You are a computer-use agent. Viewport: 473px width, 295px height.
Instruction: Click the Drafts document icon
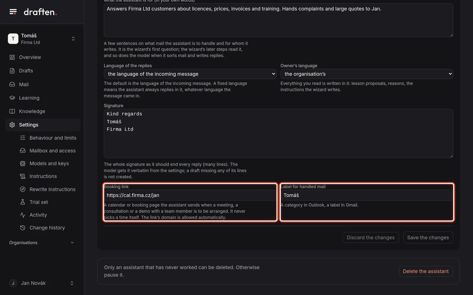point(12,71)
